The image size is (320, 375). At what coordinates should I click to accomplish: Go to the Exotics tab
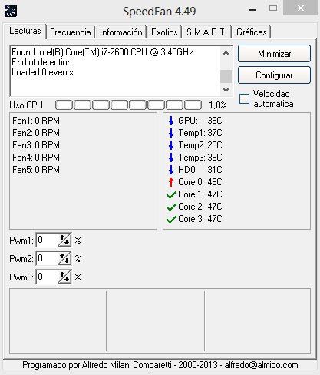[164, 32]
